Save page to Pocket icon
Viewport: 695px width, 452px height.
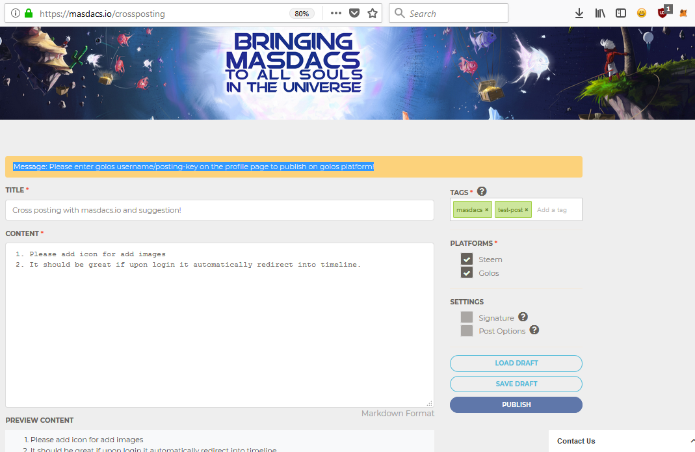[354, 13]
